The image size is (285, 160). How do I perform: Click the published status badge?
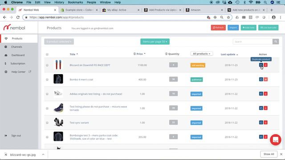(196, 80)
